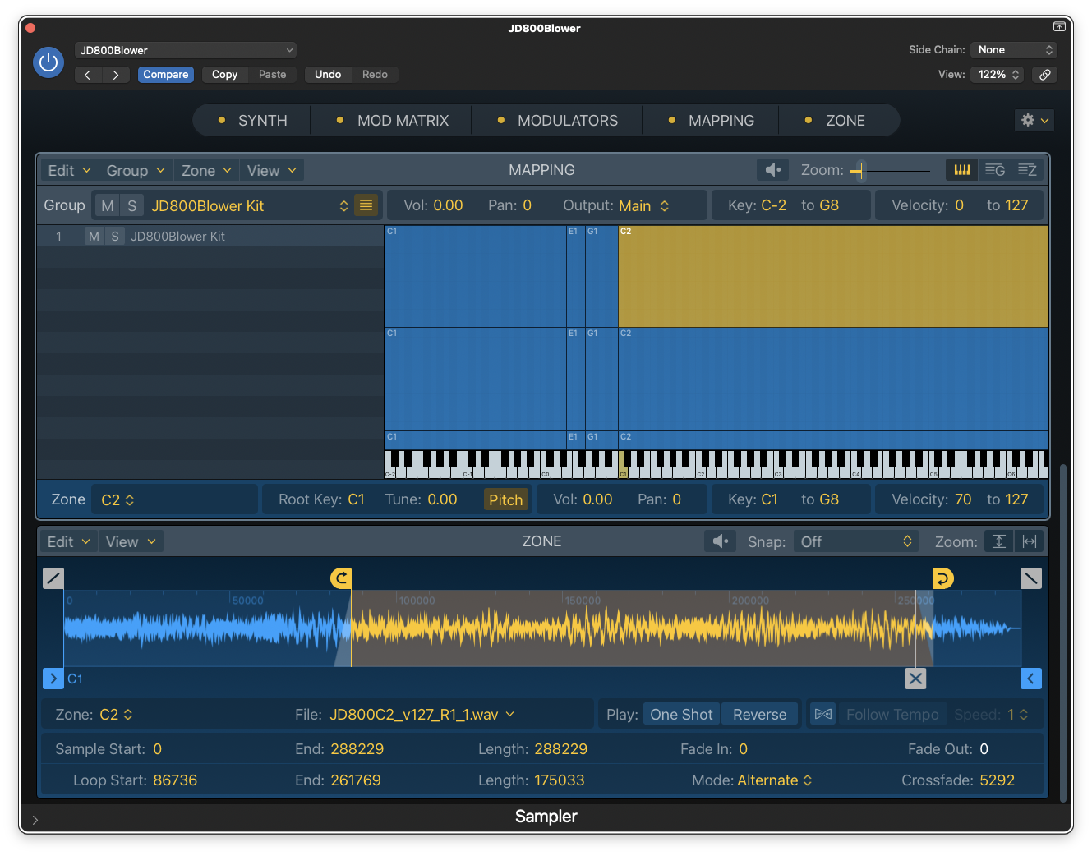Toggle the plug-in power button
This screenshot has height=856, width=1092.
point(48,62)
